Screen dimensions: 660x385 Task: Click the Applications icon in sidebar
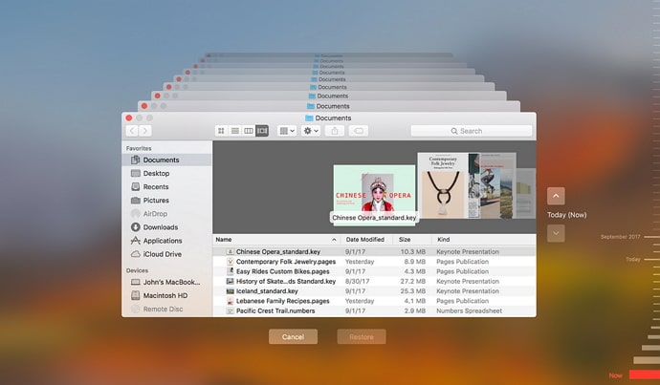135,241
